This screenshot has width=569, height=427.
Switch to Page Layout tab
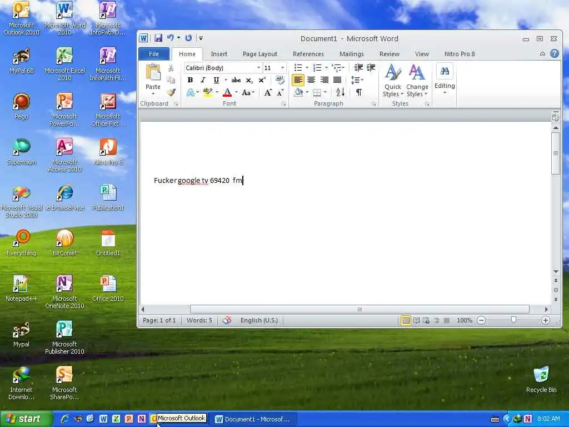click(260, 54)
